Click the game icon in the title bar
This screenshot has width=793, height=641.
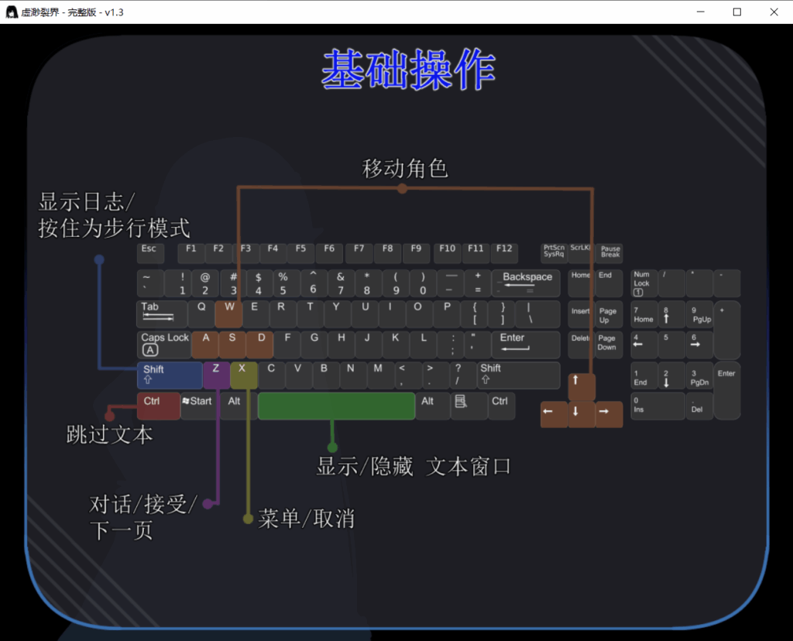point(12,12)
